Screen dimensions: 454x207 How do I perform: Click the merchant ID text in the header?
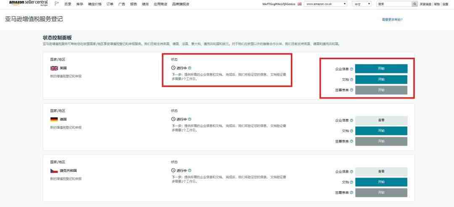point(279,4)
